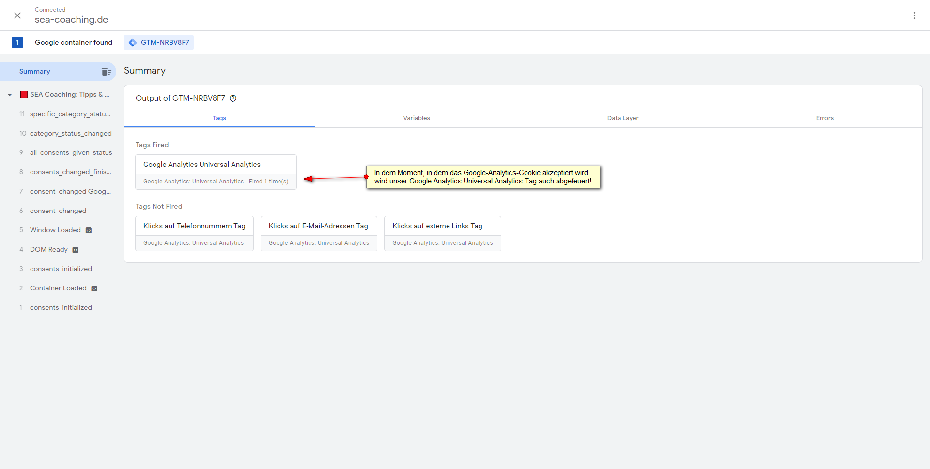Select the GTM-NRBV8F7 container chip
Screen dimensions: 930x469
coord(159,43)
